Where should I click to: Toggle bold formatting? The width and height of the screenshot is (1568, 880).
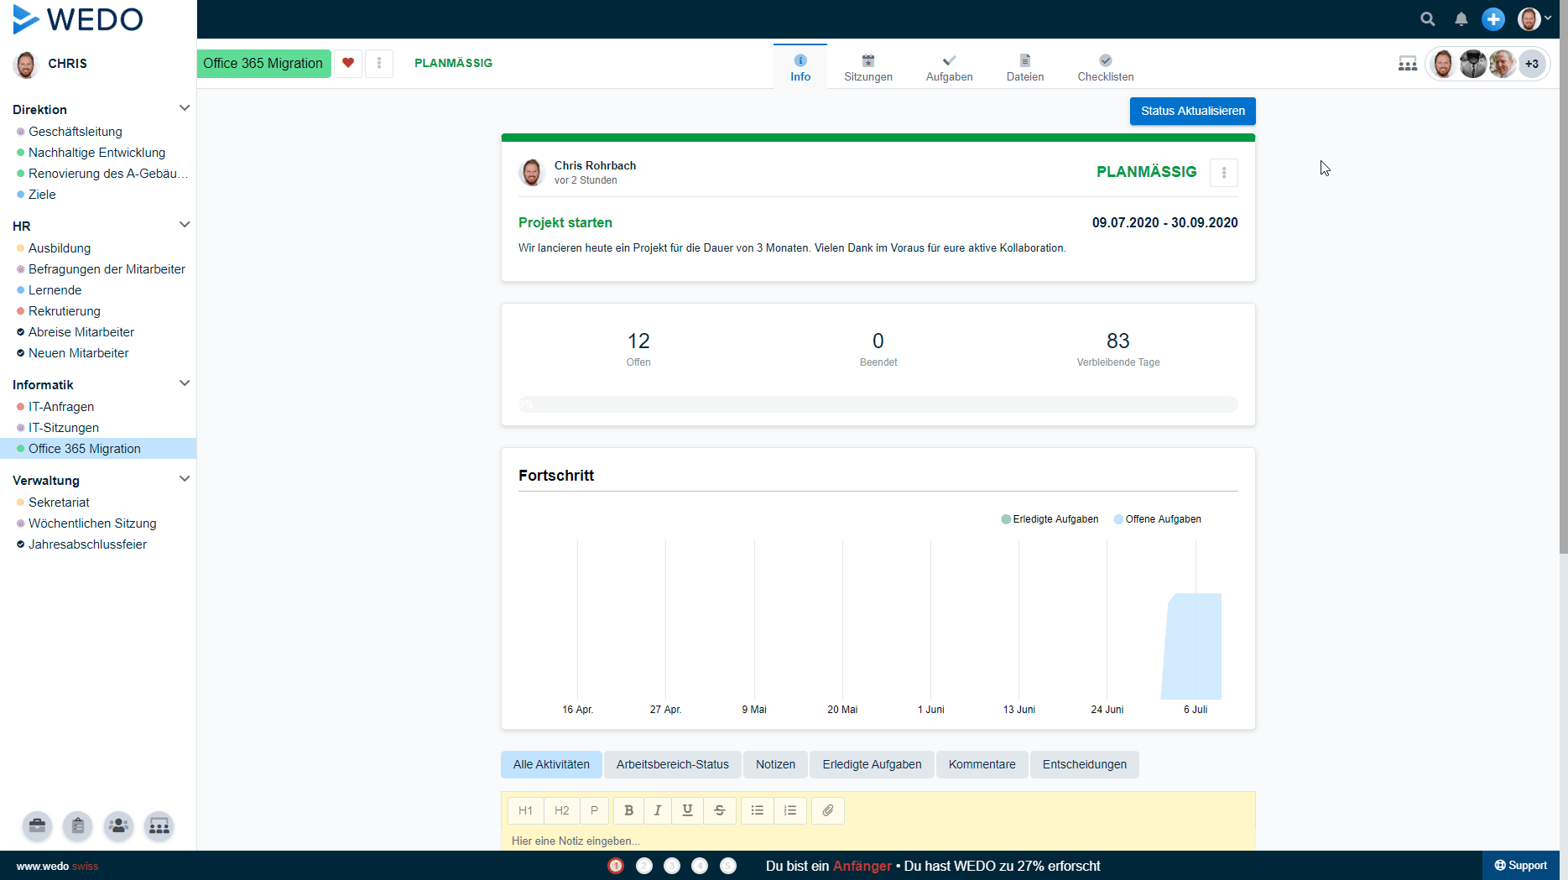coord(628,810)
